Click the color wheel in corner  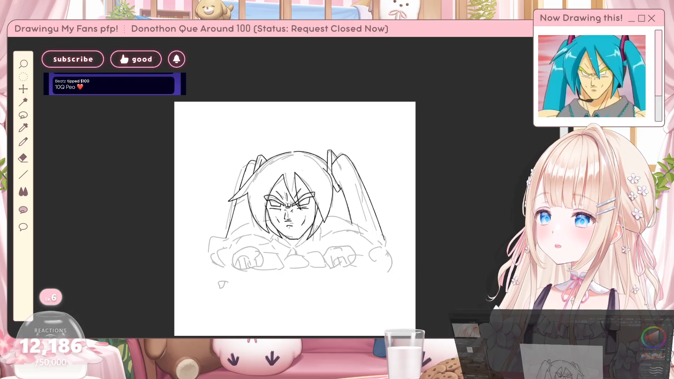pos(653,337)
